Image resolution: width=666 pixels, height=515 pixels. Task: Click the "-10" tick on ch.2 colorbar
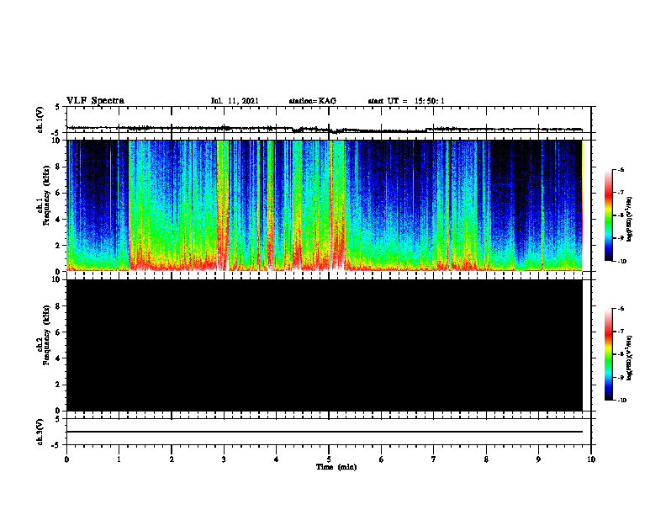point(621,401)
